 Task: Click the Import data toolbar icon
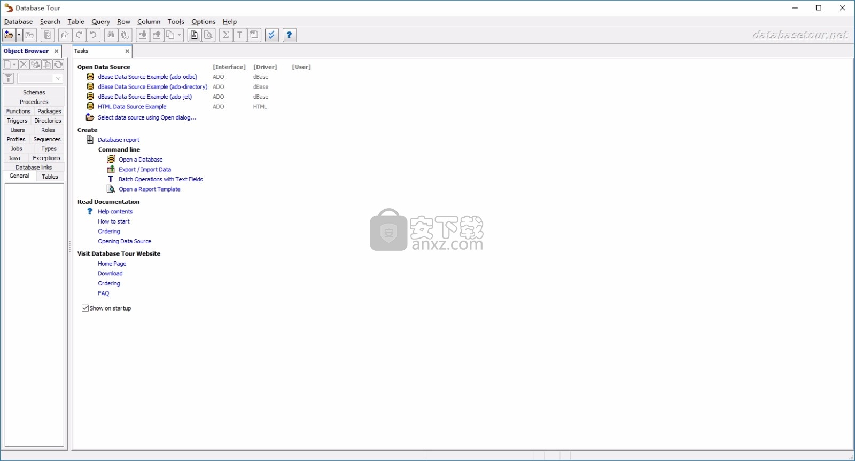(x=143, y=35)
